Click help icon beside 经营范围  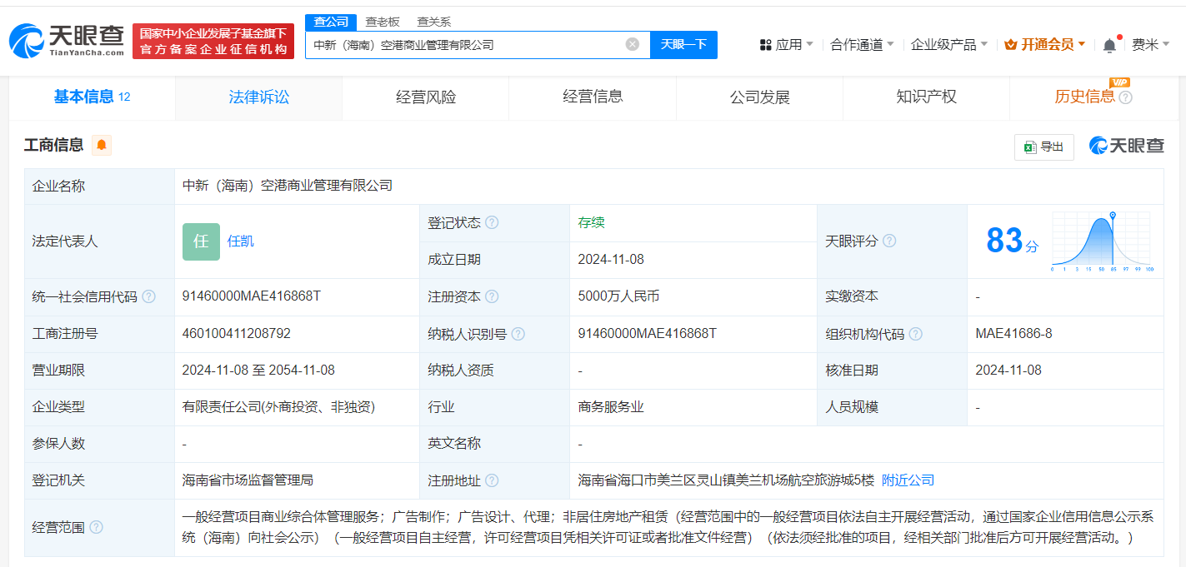(x=97, y=528)
